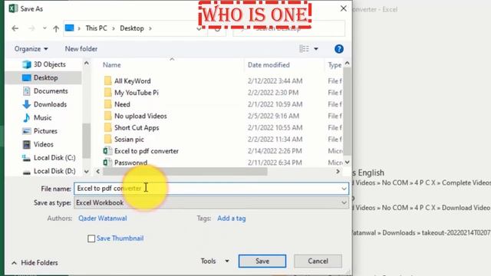This screenshot has height=276, width=491.
Task: Click the horizontal scrollbar thumb
Action: [x=185, y=172]
